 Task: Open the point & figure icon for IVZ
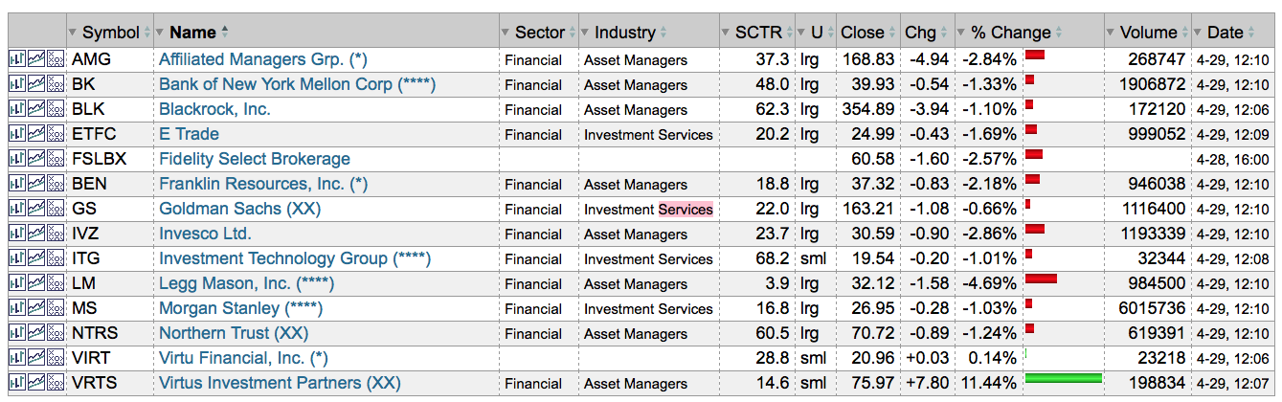(x=56, y=234)
